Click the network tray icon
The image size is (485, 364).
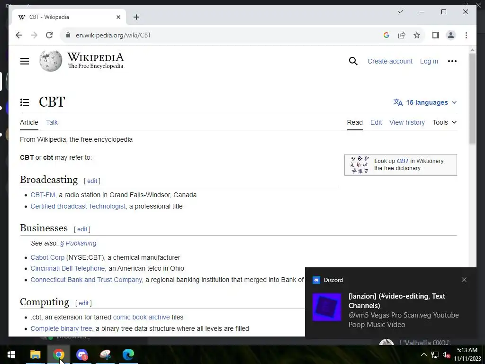(x=435, y=355)
